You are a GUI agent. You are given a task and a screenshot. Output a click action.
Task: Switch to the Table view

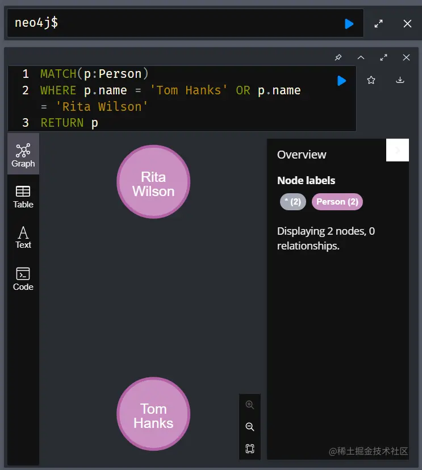(x=23, y=197)
